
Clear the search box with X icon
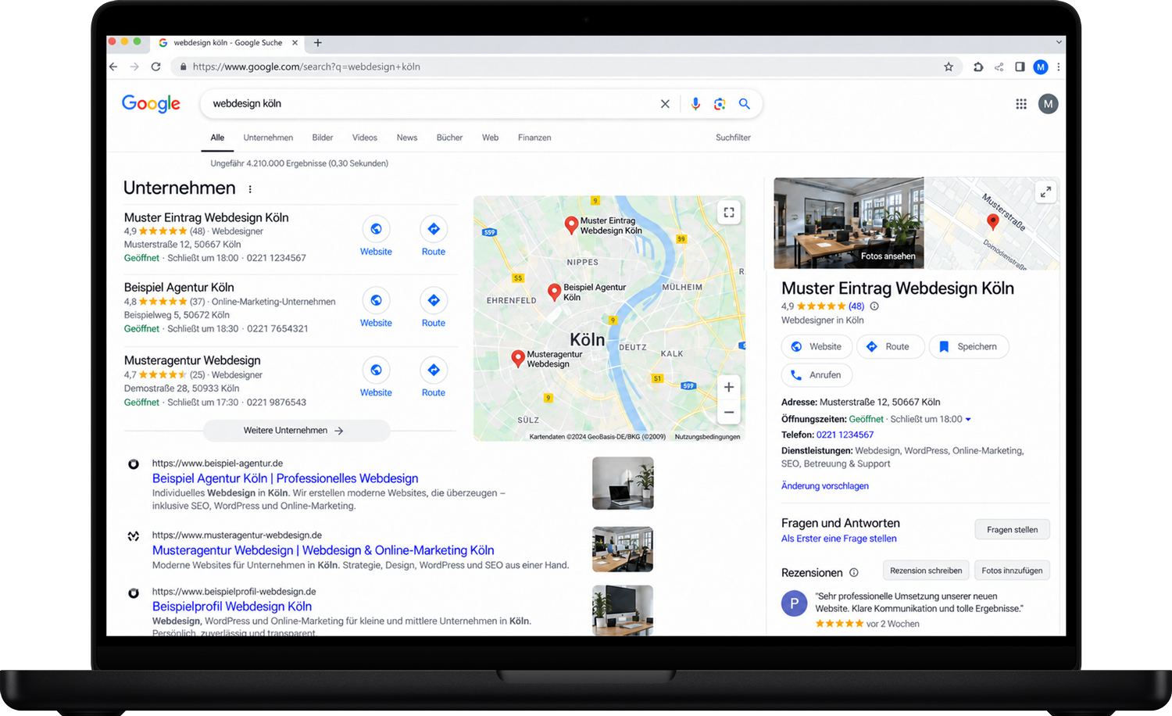point(665,104)
